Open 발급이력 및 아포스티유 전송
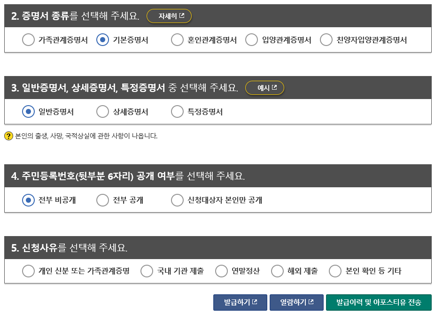The height and width of the screenshot is (314, 435). pyautogui.click(x=379, y=302)
